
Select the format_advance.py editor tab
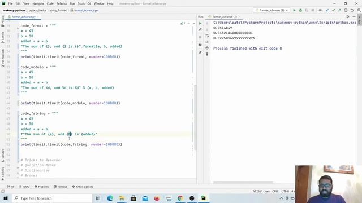(23, 17)
